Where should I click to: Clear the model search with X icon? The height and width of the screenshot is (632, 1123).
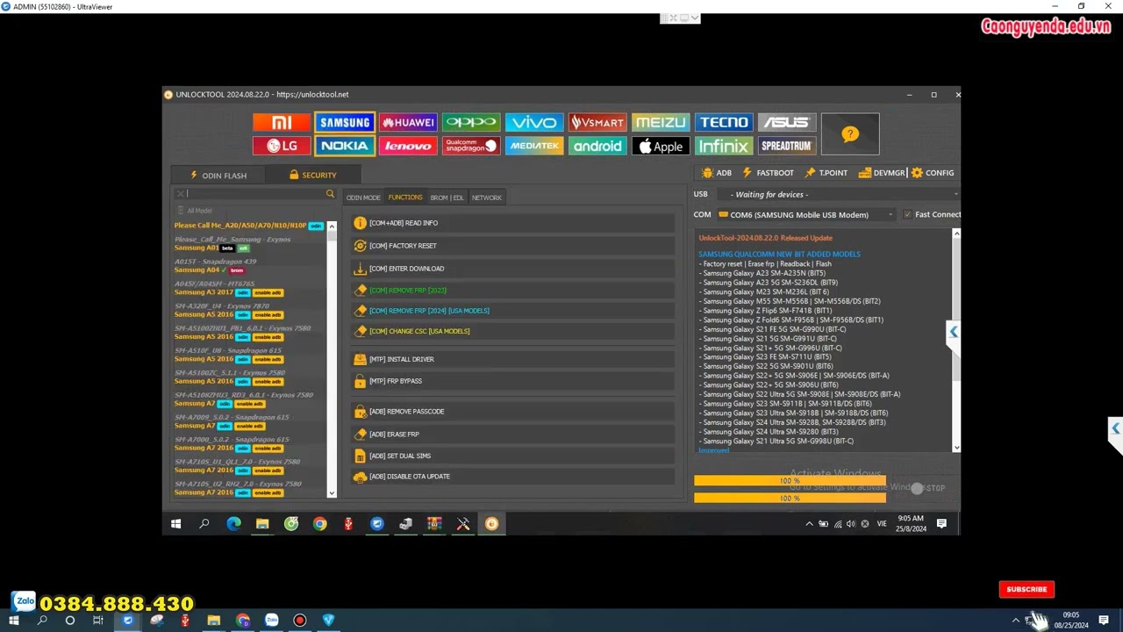click(x=181, y=194)
